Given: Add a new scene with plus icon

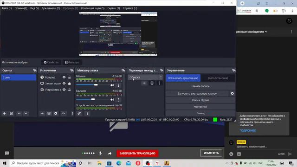Looking at the screenshot, I should click(x=4, y=113).
